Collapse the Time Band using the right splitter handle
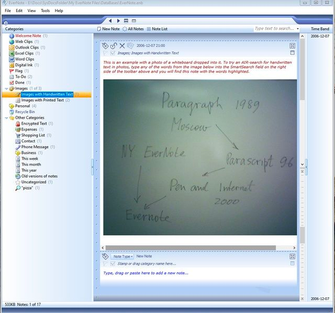 click(306, 167)
